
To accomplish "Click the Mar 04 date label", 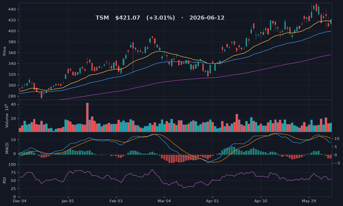I will click(164, 201).
